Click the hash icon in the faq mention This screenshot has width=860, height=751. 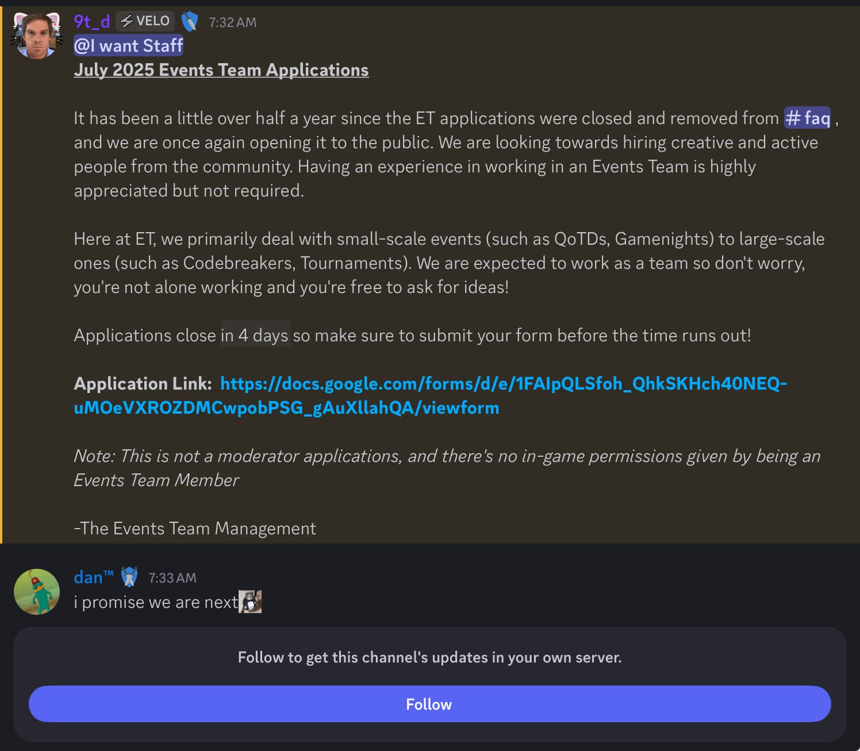pyautogui.click(x=793, y=118)
